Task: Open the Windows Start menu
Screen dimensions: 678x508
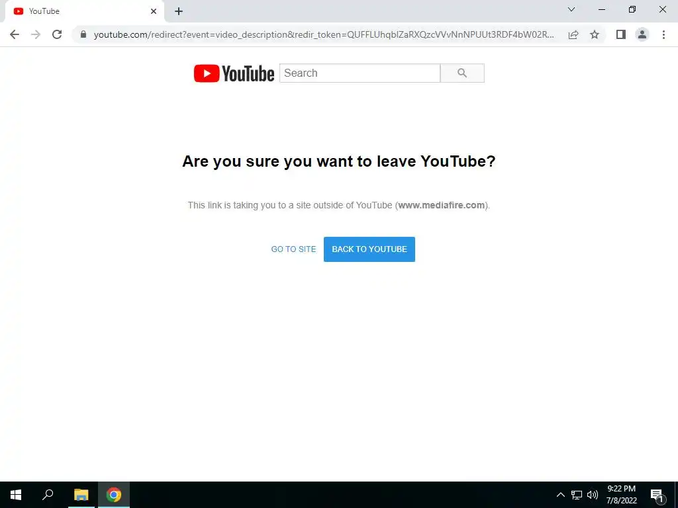Action: click(16, 495)
